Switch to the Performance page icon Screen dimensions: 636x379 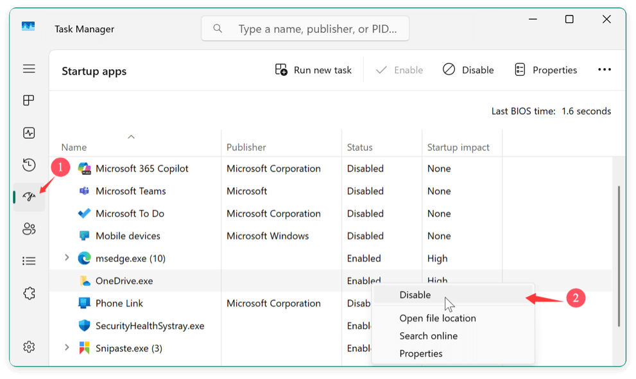point(29,133)
